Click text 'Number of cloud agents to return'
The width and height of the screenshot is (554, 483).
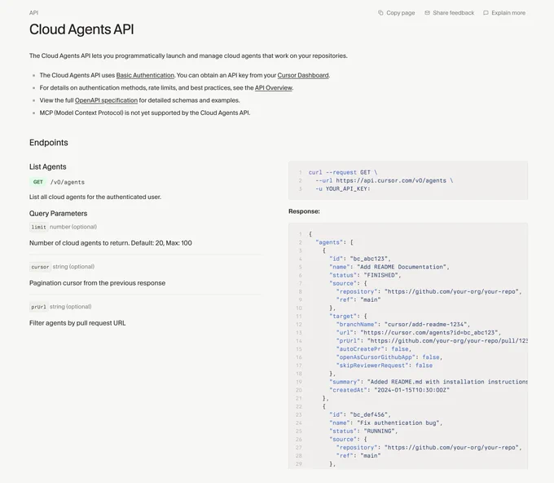tap(79, 243)
